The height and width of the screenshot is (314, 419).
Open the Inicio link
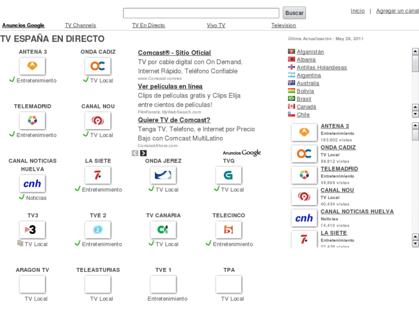357,11
